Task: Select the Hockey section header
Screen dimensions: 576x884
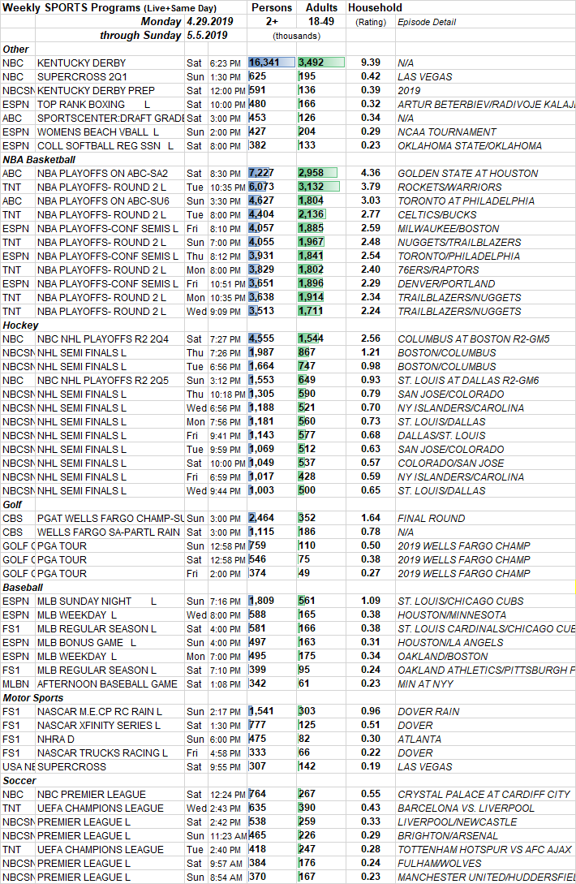Action: (x=20, y=326)
